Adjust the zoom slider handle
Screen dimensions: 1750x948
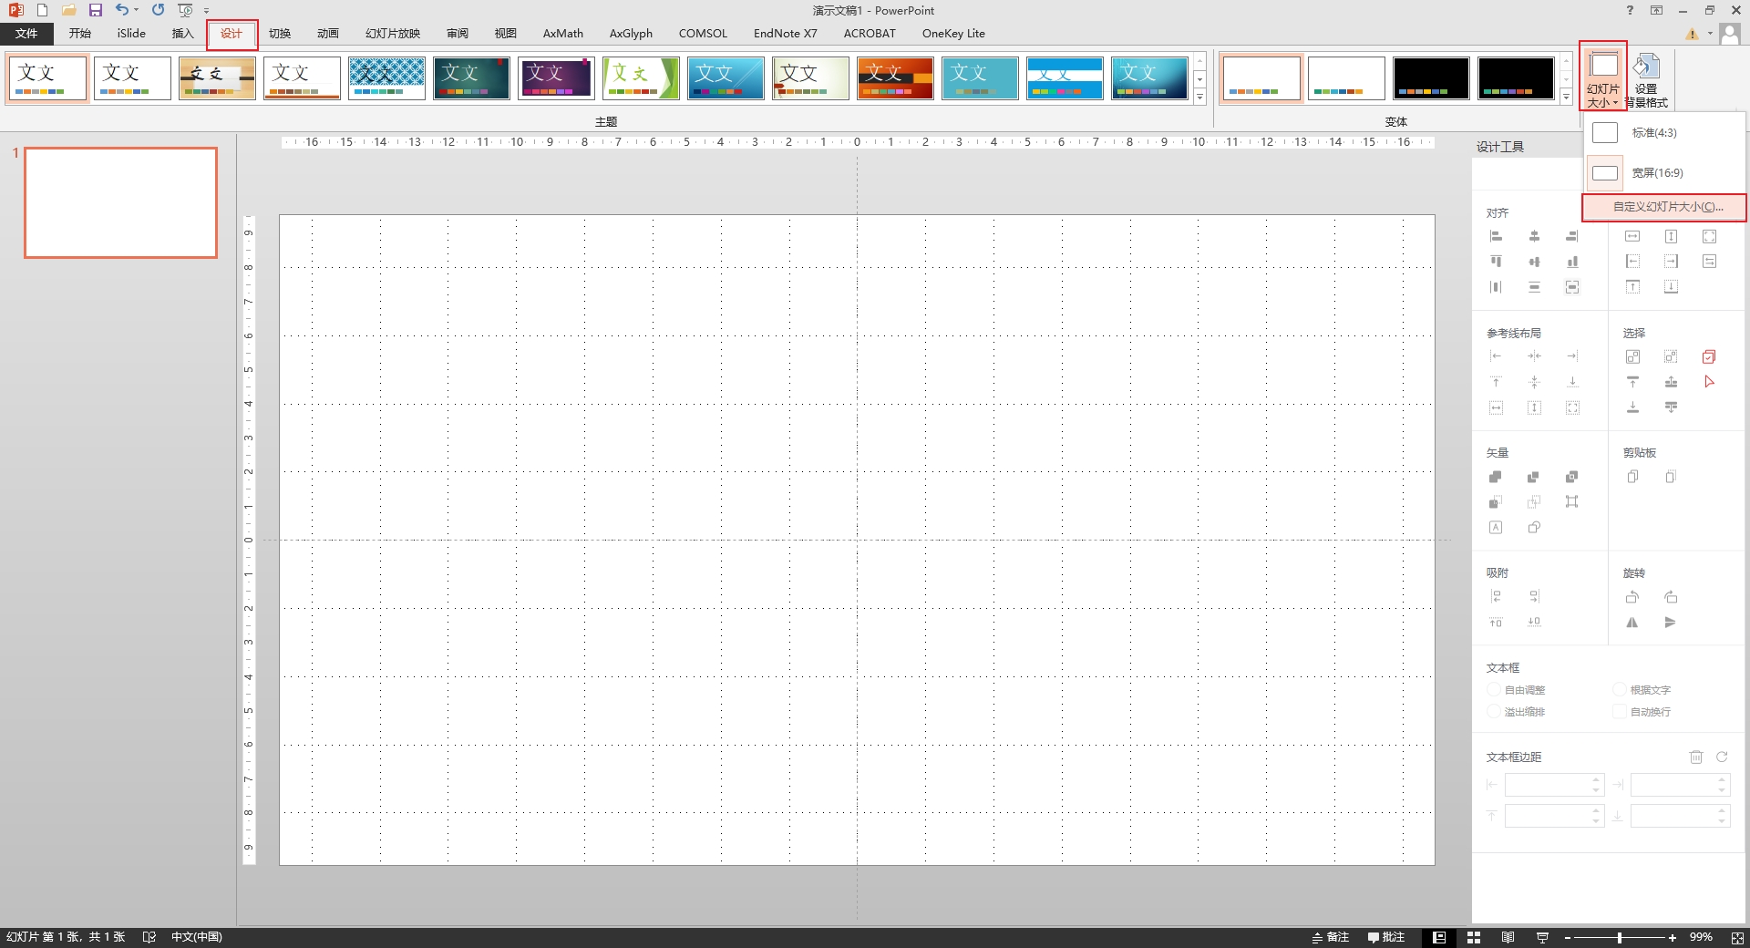[x=1620, y=938]
